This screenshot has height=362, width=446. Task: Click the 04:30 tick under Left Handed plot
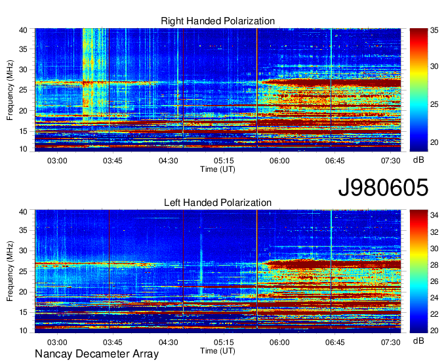pos(169,342)
